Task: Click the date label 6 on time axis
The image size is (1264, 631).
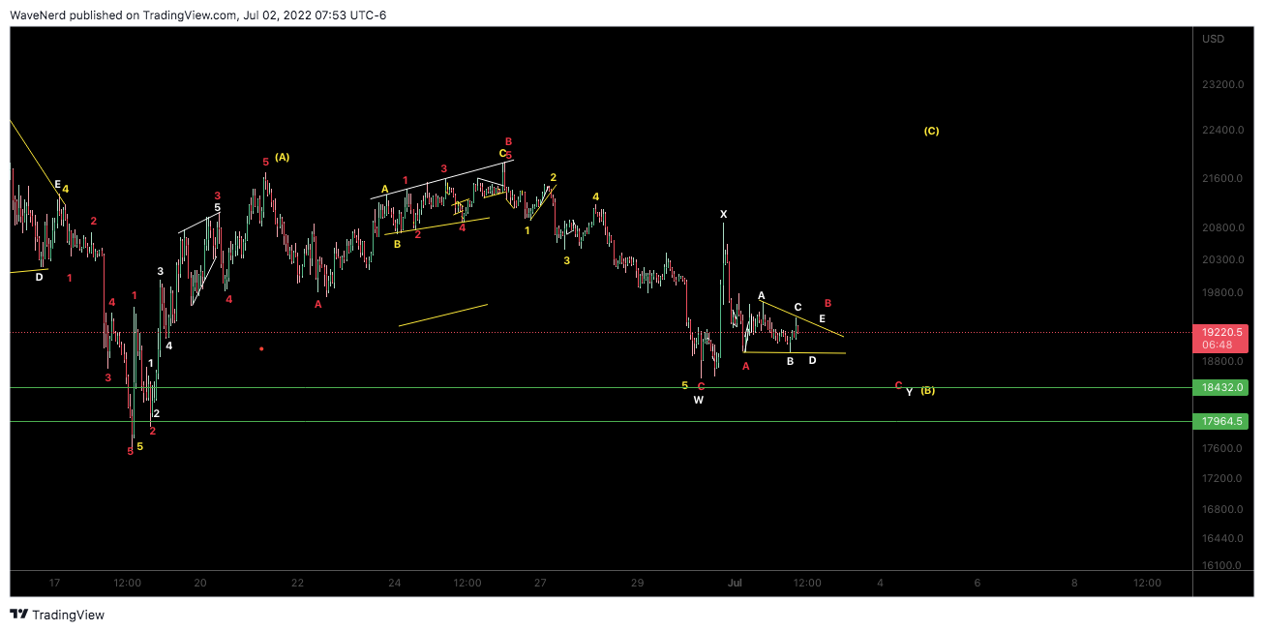Action: tap(978, 584)
